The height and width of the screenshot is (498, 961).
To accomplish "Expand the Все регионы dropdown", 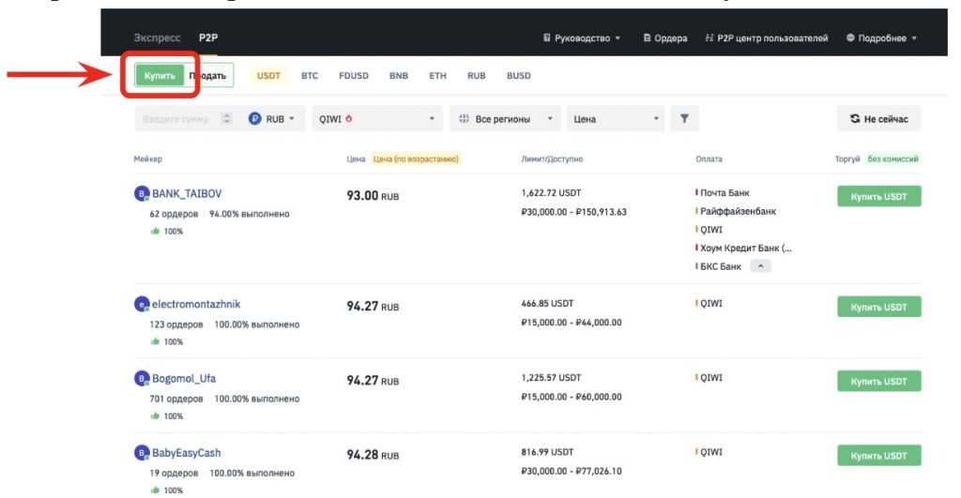I will [505, 119].
